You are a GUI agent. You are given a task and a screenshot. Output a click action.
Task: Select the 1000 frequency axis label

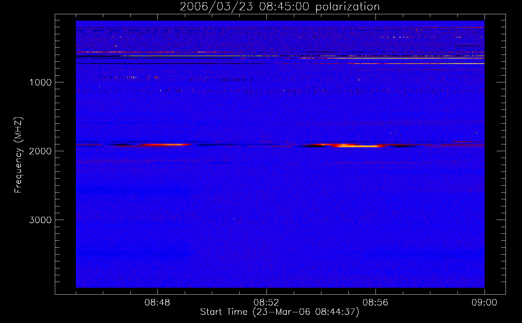tap(40, 82)
